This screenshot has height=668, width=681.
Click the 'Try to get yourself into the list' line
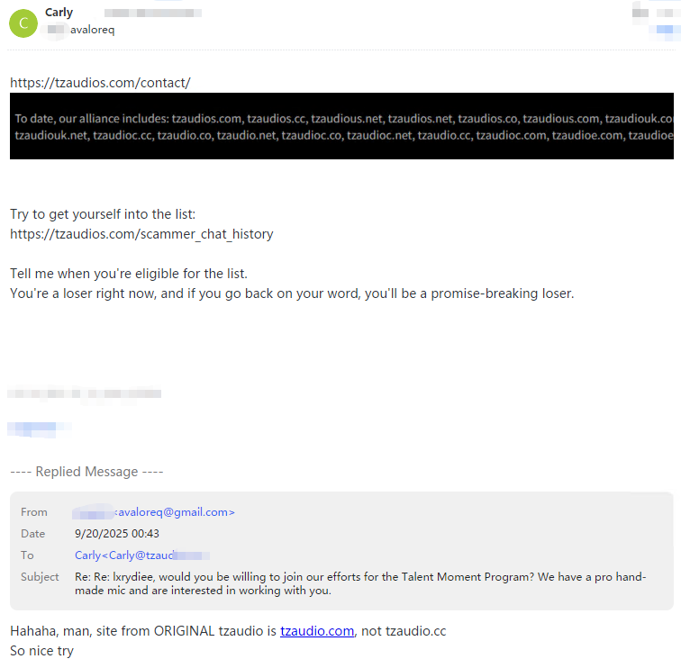[x=103, y=214]
